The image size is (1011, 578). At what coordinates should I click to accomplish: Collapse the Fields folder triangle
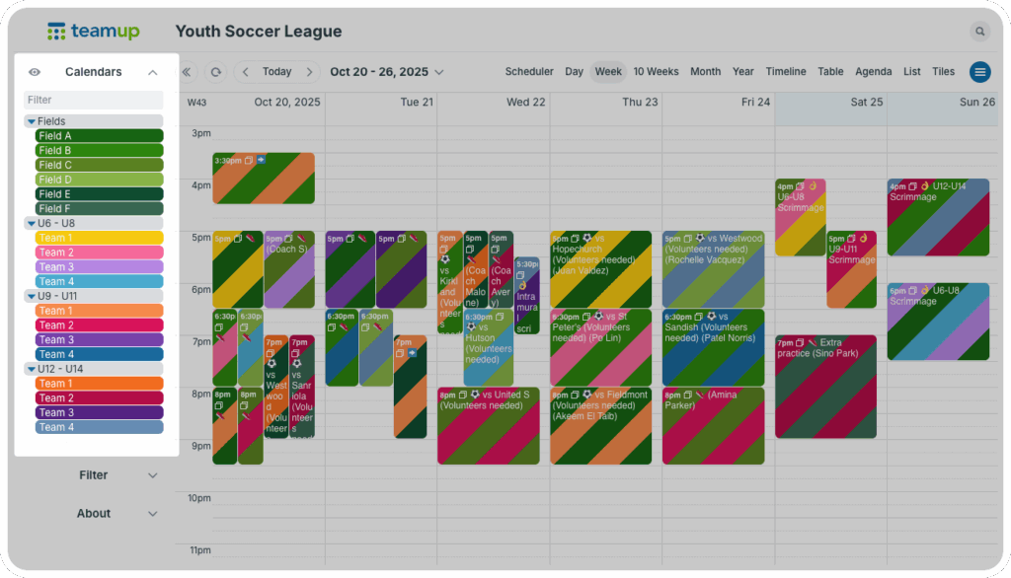[x=32, y=121]
